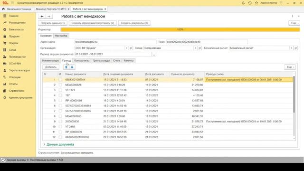Open the main menu hamburger icon
The width and height of the screenshot is (304, 171).
coord(12,3)
